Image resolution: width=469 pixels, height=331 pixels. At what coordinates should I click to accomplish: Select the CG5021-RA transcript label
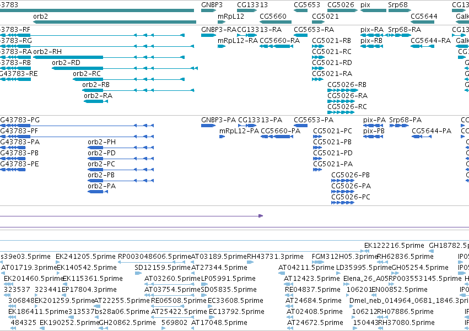332,74
